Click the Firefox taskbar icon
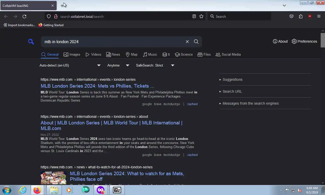325x195 pixels. tap(37, 190)
